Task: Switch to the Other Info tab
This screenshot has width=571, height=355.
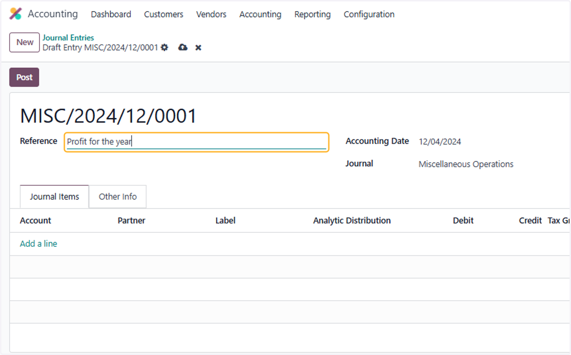Action: tap(118, 197)
